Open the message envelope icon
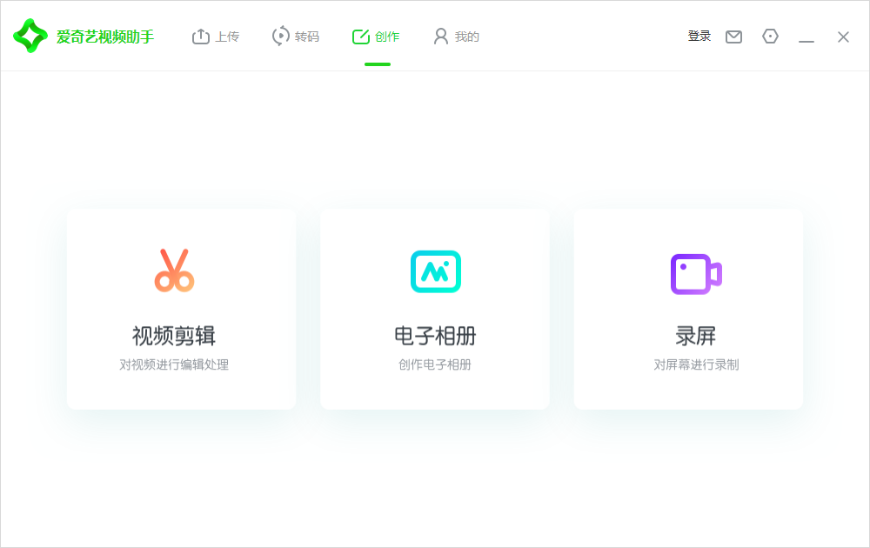Screen dimensions: 870x548 point(733,37)
